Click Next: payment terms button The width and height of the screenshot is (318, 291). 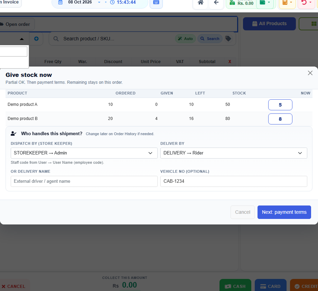click(x=284, y=212)
